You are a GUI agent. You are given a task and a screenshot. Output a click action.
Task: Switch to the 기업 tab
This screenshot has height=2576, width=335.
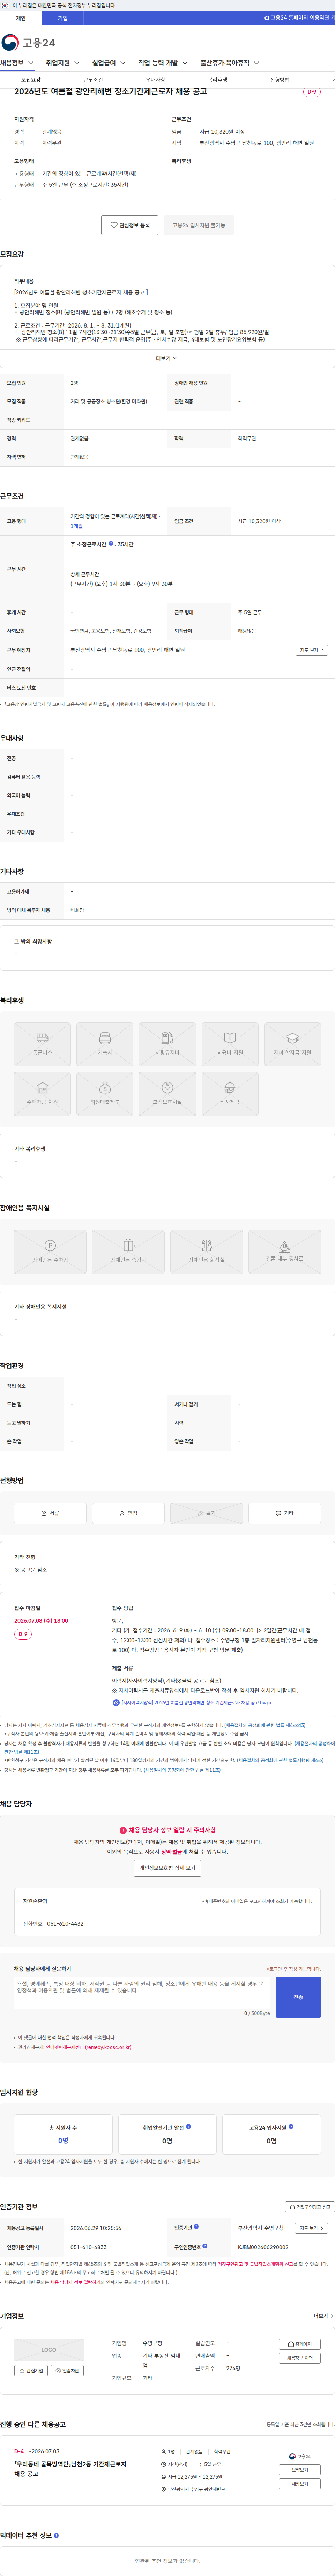(x=63, y=18)
